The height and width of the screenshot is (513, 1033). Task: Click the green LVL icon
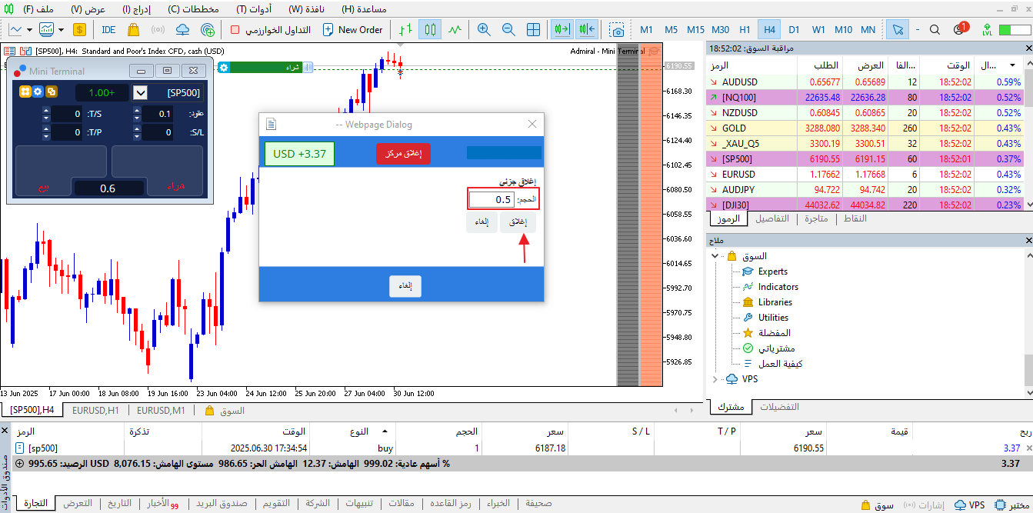tap(985, 30)
